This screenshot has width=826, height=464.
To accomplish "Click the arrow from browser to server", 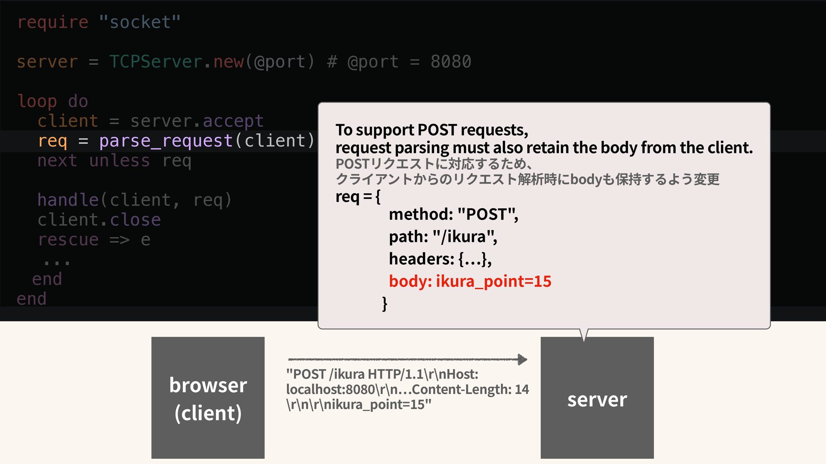I will point(407,359).
